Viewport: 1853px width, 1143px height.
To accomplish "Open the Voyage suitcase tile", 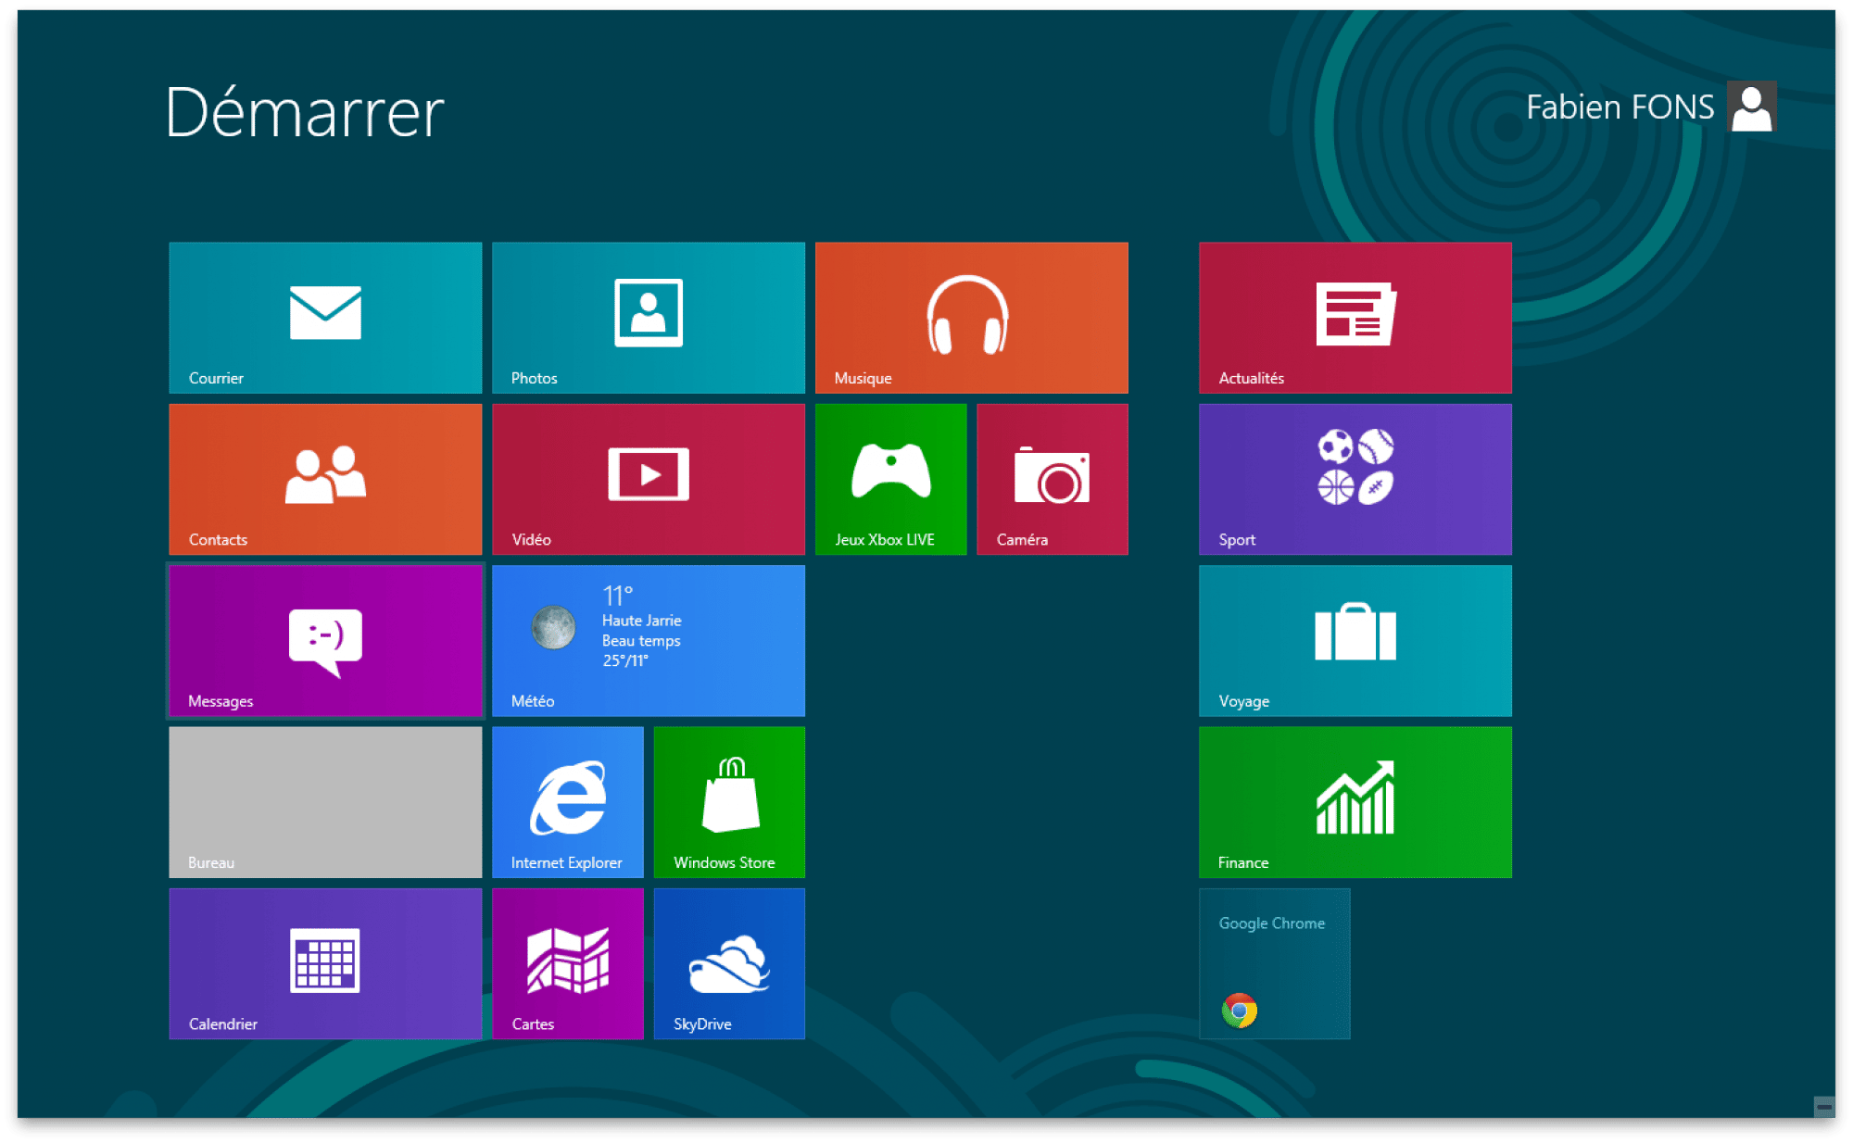I will click(x=1355, y=641).
